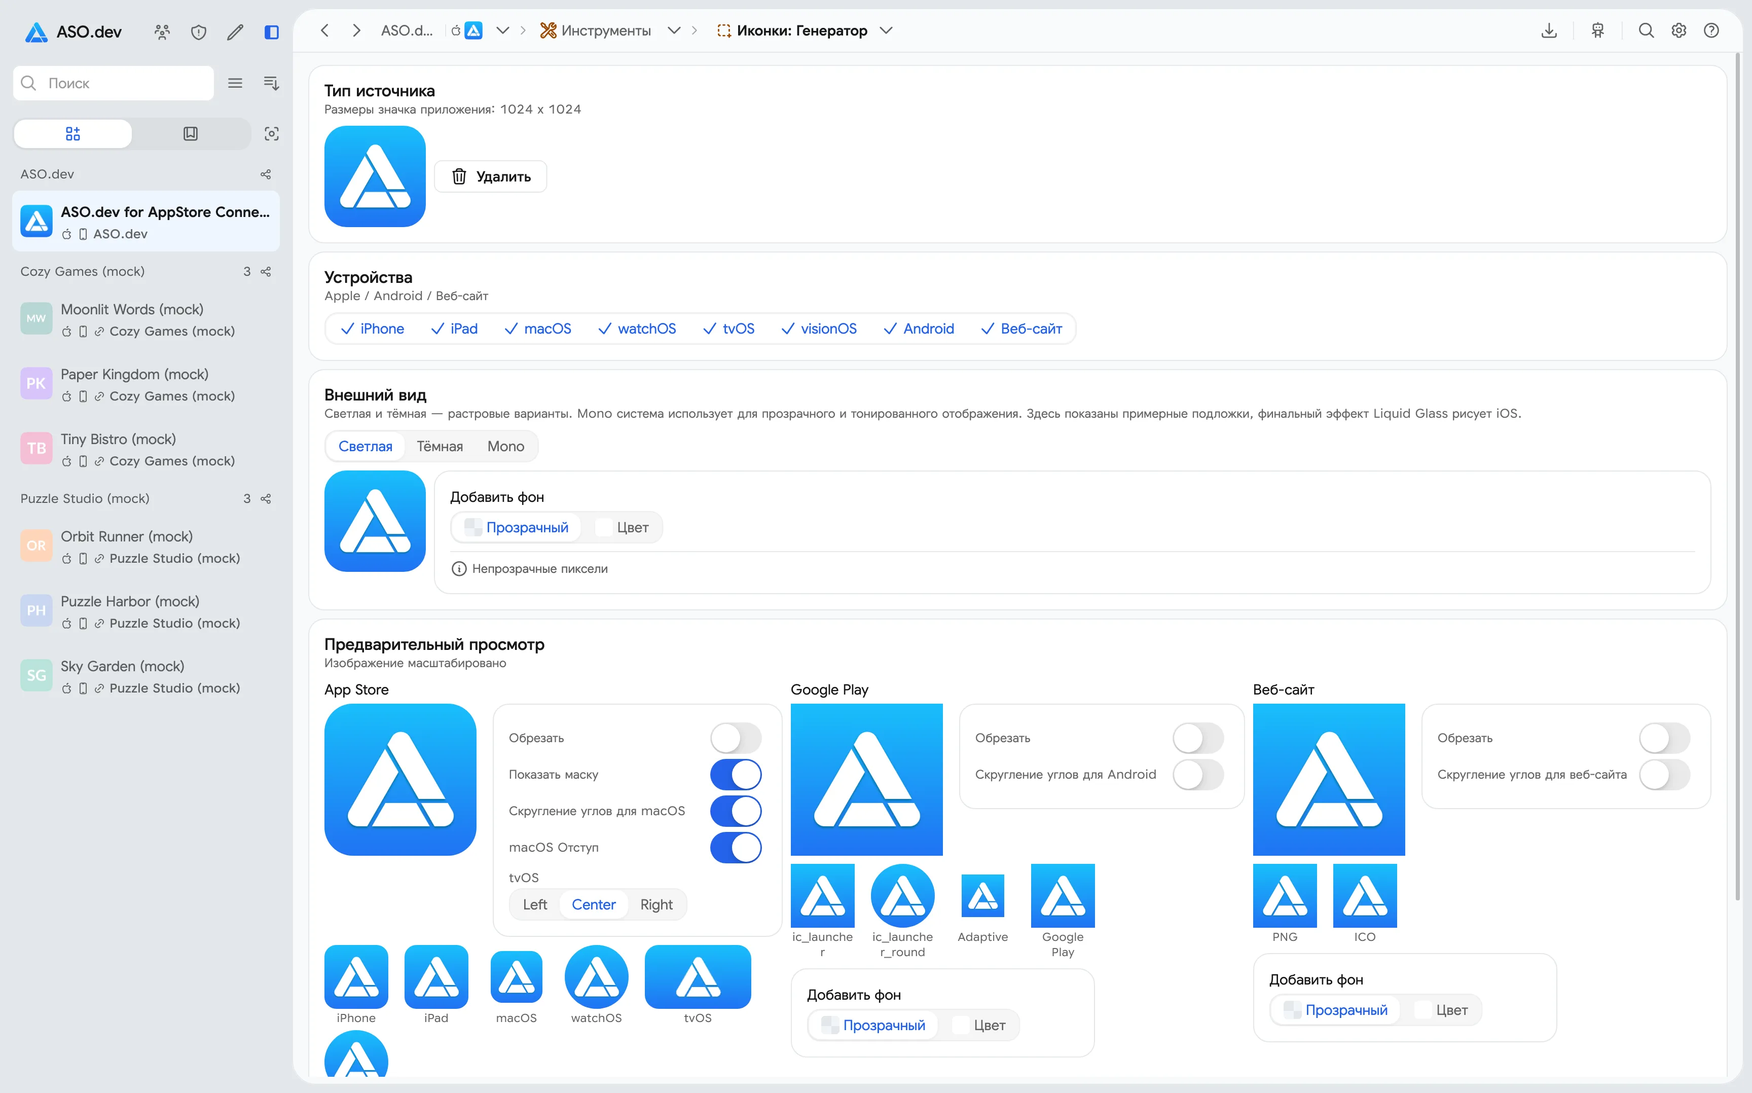Select tvOS Right alignment

point(656,905)
